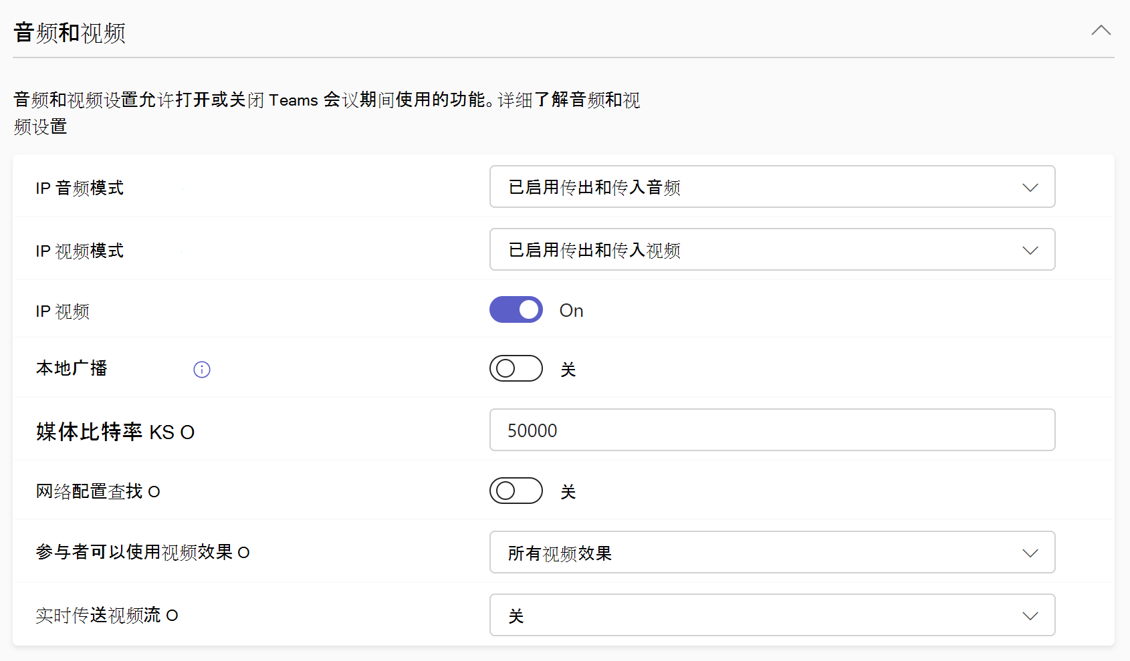1130x661 pixels.
Task: Open the IP 视频模式 dropdown
Action: [772, 249]
